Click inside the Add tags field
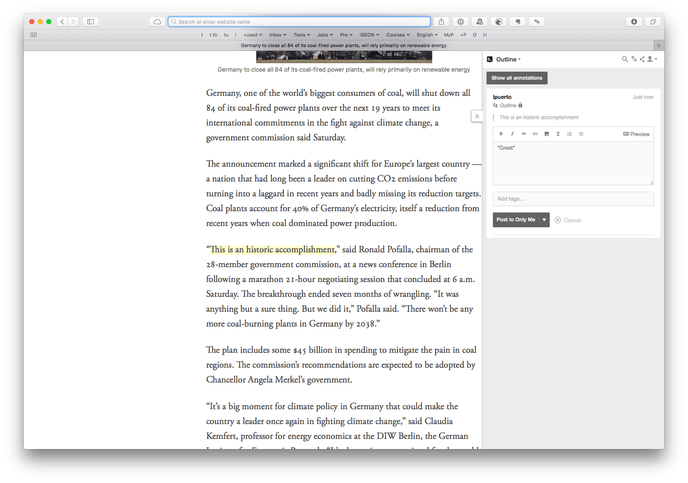688x483 pixels. coord(573,198)
